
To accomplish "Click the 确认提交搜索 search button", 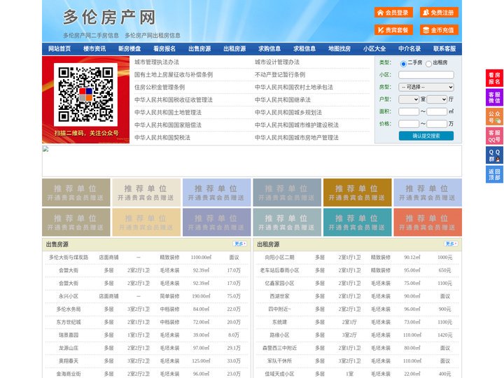I will point(426,136).
